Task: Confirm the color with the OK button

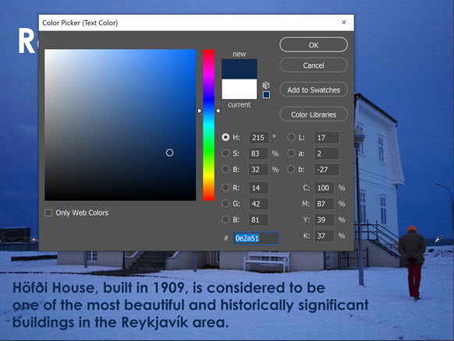Action: point(314,45)
